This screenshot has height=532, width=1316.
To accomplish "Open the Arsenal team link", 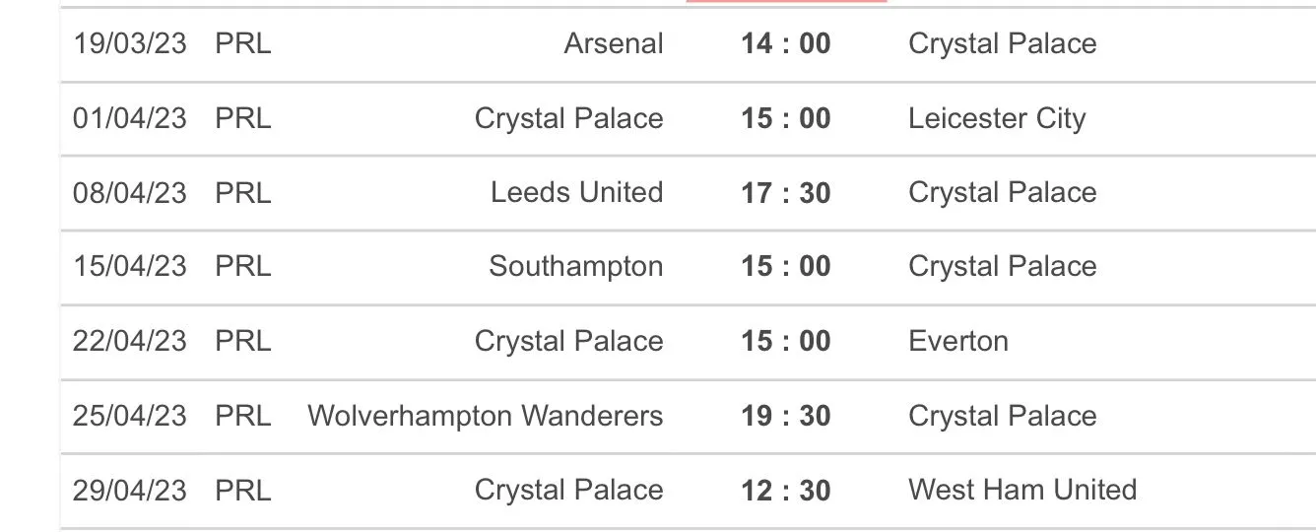I will pyautogui.click(x=614, y=43).
